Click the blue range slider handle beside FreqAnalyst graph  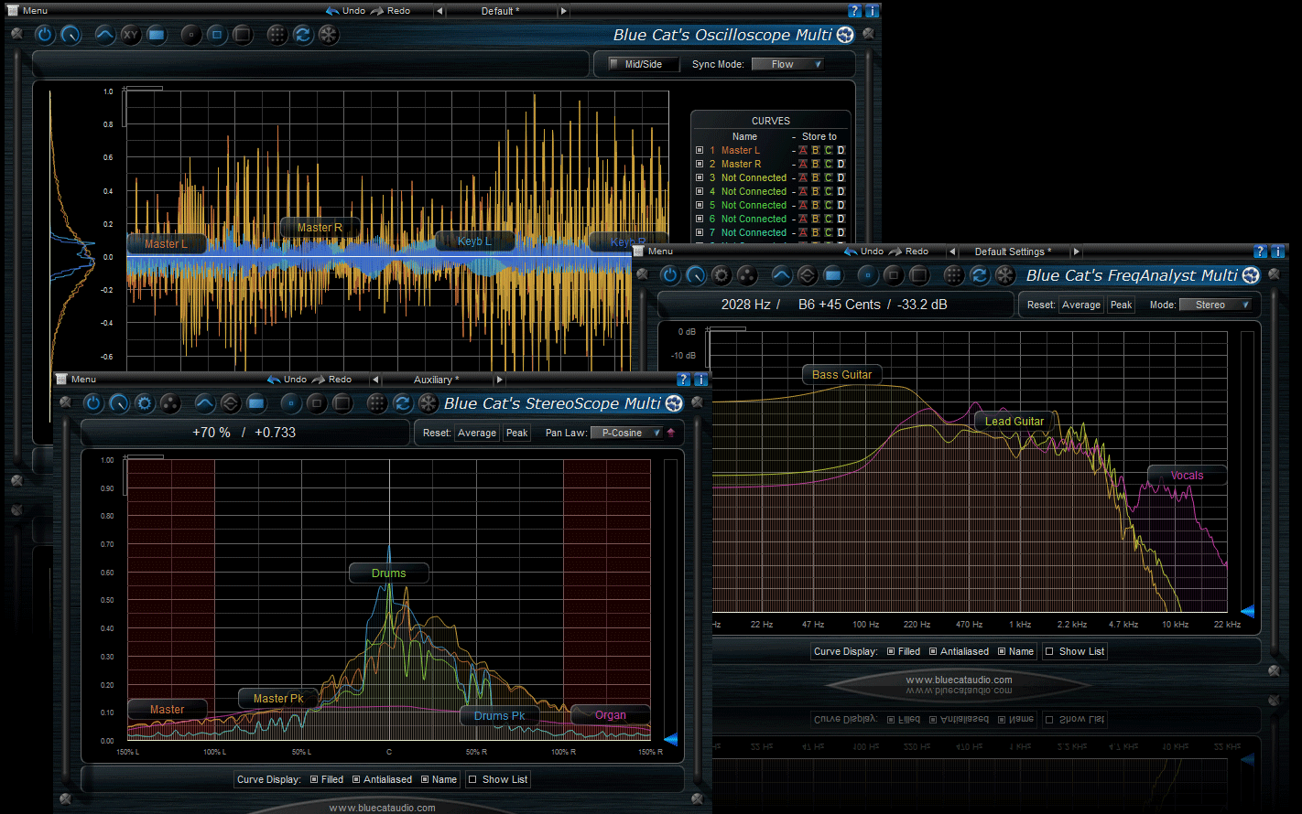click(x=1247, y=611)
